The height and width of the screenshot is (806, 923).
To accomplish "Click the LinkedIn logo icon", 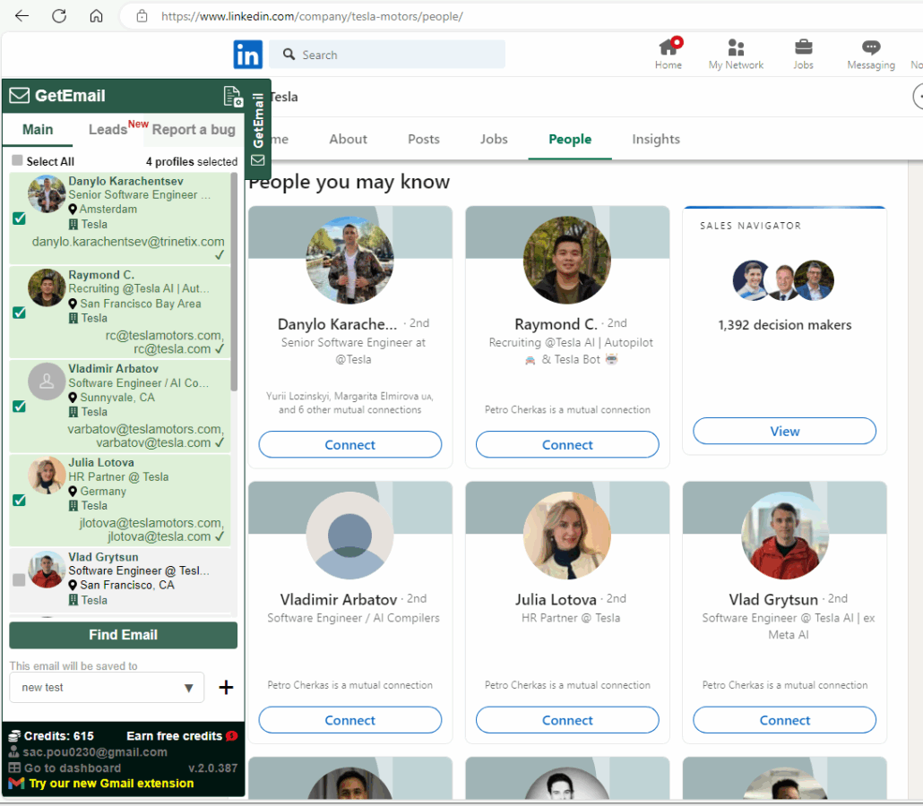I will click(248, 55).
